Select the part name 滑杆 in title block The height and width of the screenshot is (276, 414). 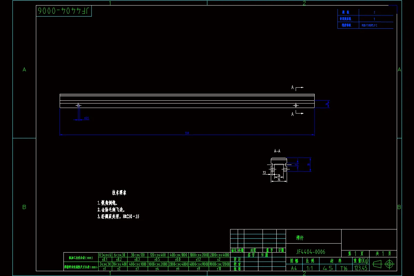tap(300, 238)
